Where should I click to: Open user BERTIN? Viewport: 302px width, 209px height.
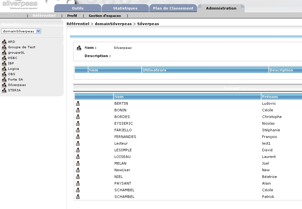pos(121,103)
